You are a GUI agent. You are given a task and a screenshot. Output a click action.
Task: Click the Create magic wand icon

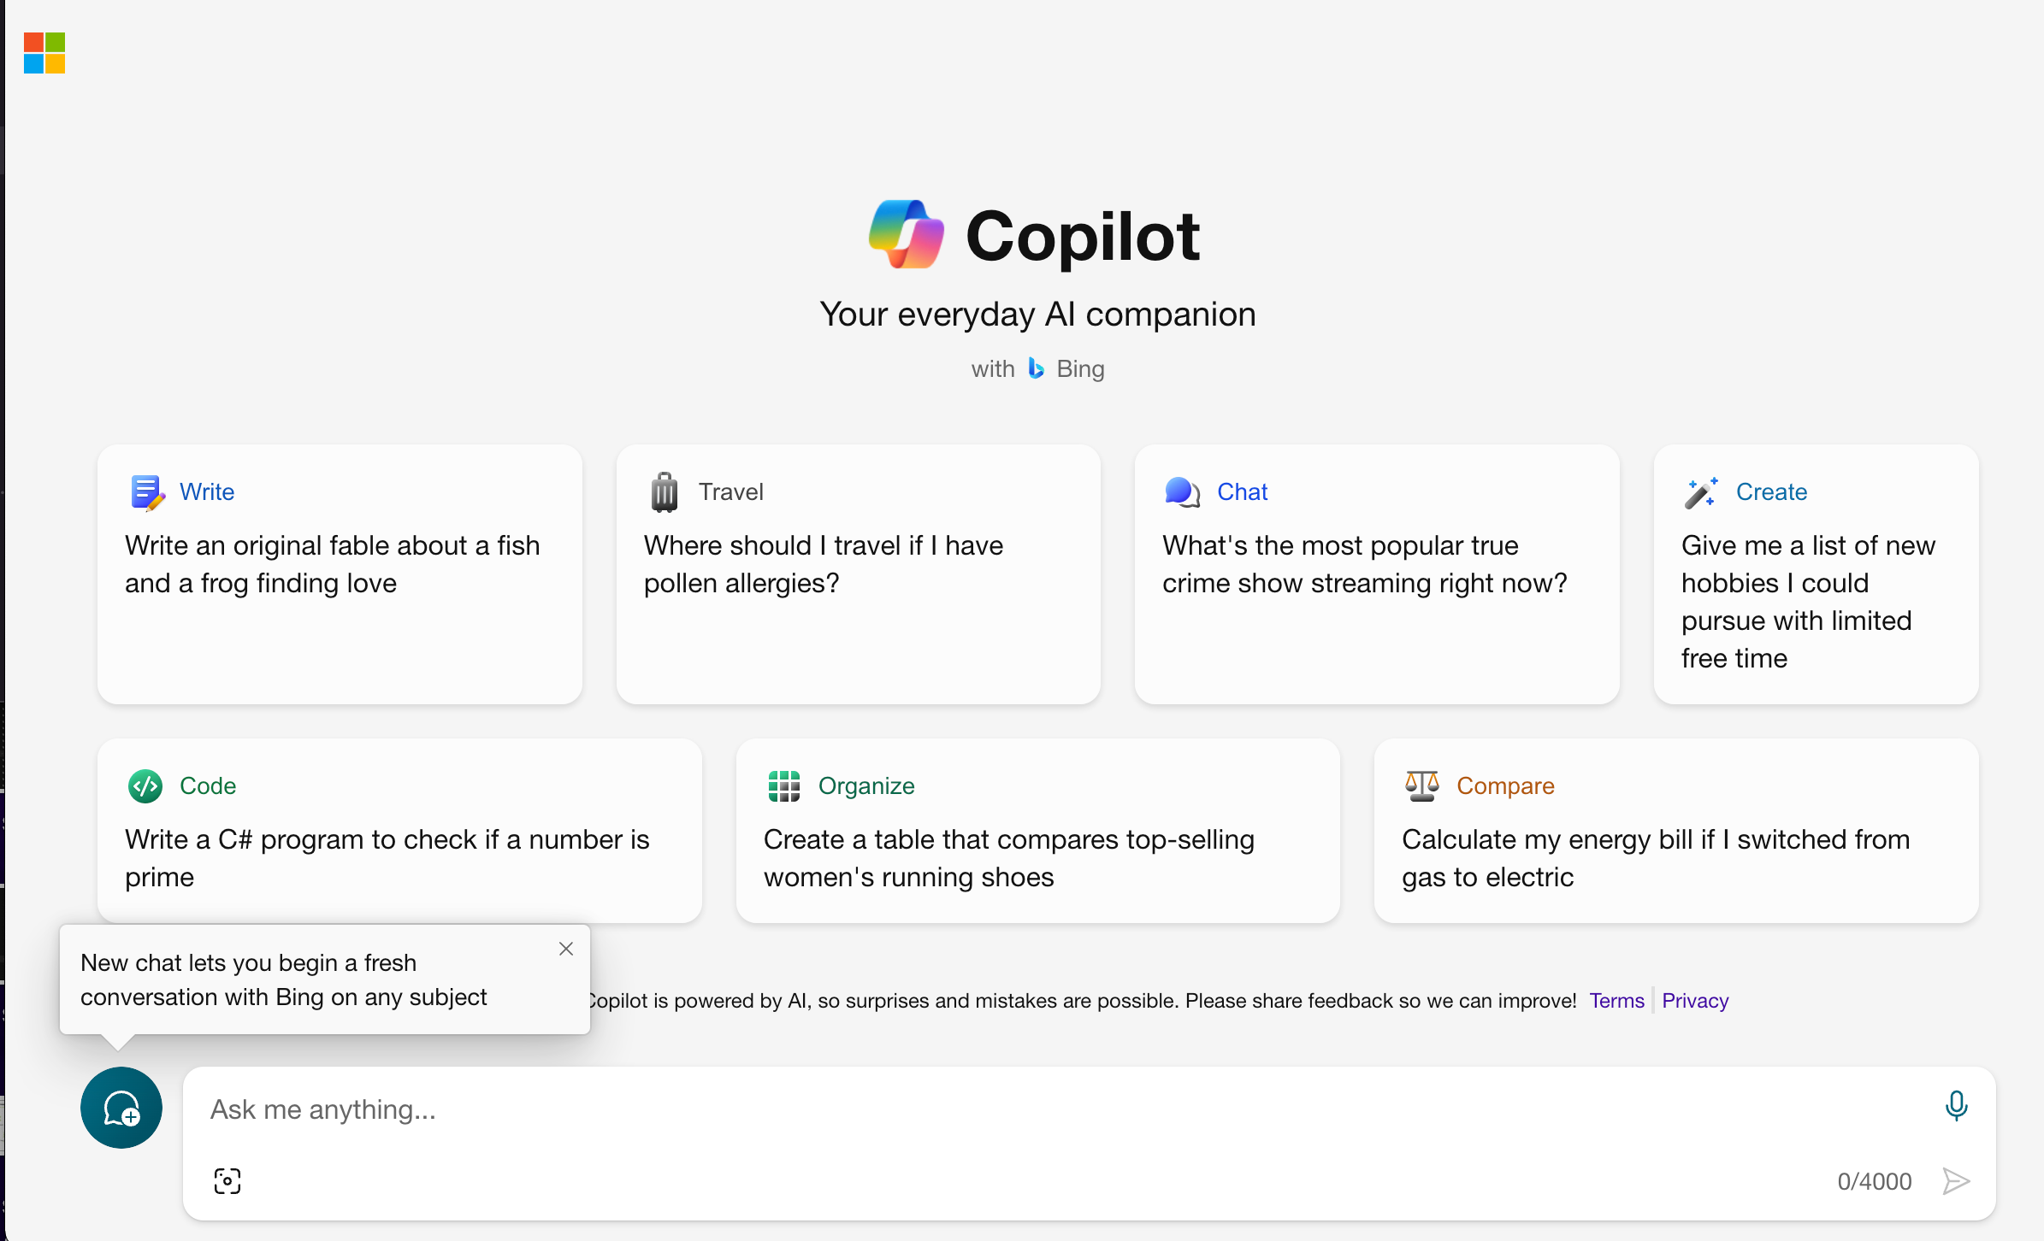coord(1701,492)
